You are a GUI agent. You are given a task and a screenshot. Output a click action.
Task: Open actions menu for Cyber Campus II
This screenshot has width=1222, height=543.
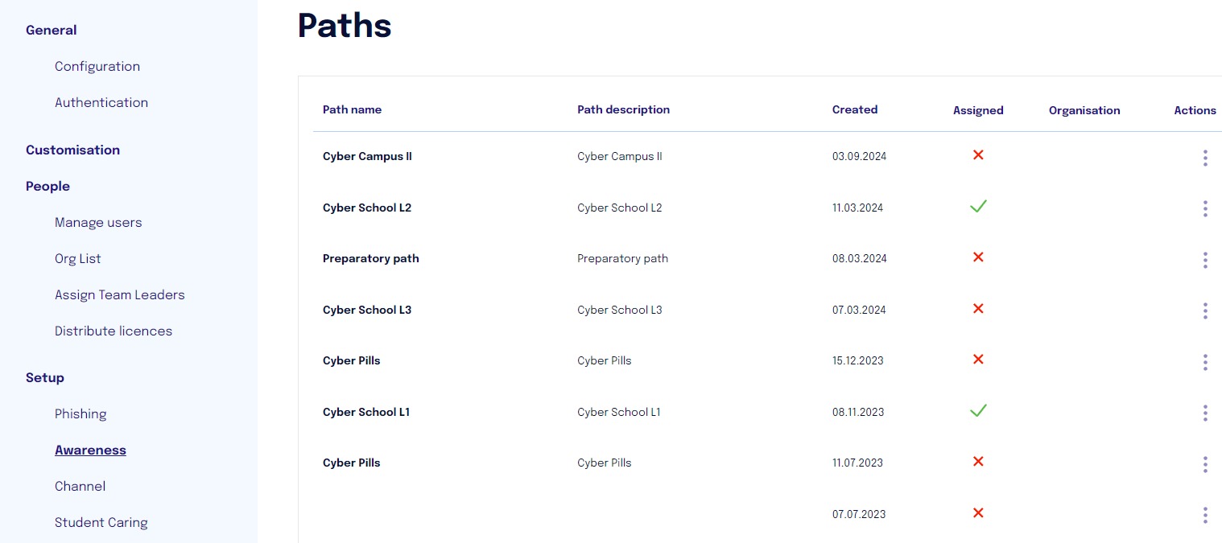tap(1205, 158)
